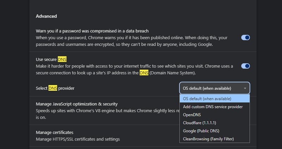282x149 pixels.
Task: Click the password data breach warning title
Action: (92, 31)
